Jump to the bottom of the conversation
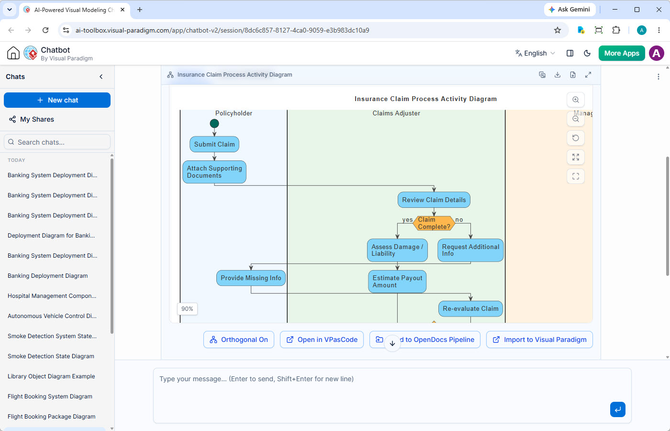 [392, 343]
